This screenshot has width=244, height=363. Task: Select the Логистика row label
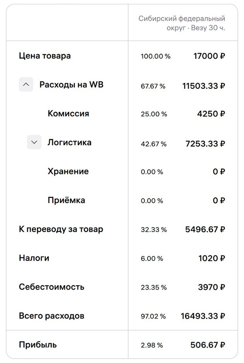point(69,142)
